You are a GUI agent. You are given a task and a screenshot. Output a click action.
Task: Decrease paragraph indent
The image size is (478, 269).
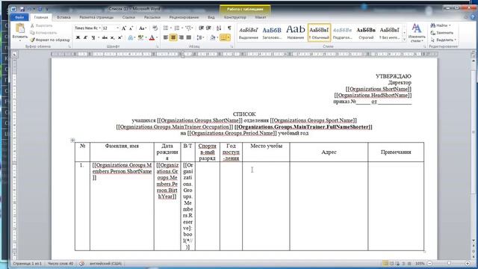click(x=201, y=28)
